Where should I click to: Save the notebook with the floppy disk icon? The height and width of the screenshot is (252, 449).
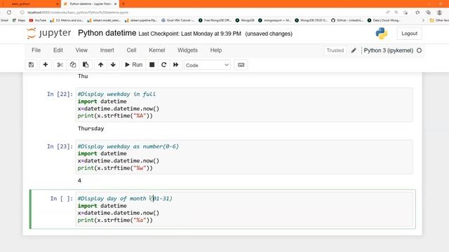pos(31,65)
